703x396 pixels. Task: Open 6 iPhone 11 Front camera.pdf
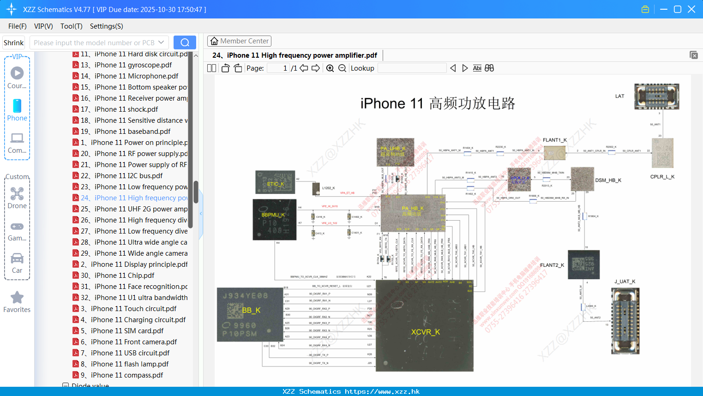(x=125, y=342)
